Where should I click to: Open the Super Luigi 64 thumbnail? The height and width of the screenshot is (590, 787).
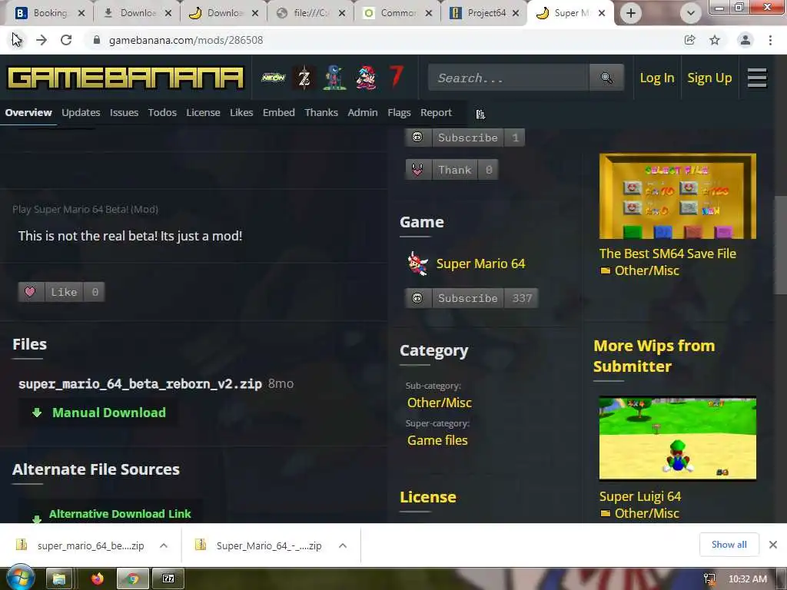(678, 439)
